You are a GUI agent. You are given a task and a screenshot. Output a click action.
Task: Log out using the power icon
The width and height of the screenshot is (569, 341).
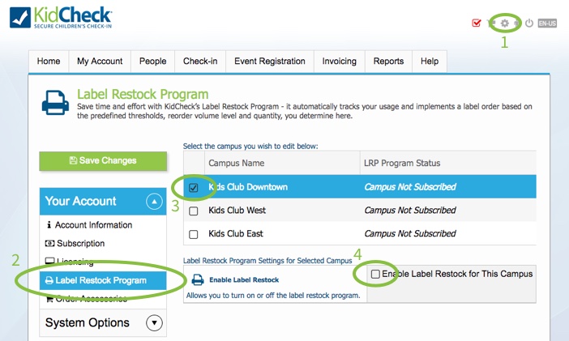529,23
